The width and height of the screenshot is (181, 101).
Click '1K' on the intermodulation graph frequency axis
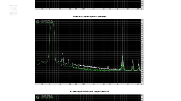coord(94,84)
